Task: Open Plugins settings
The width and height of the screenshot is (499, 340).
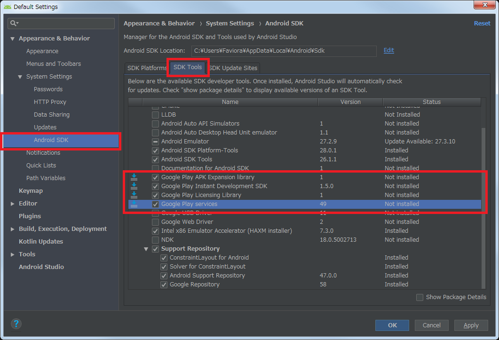Action: pos(30,216)
